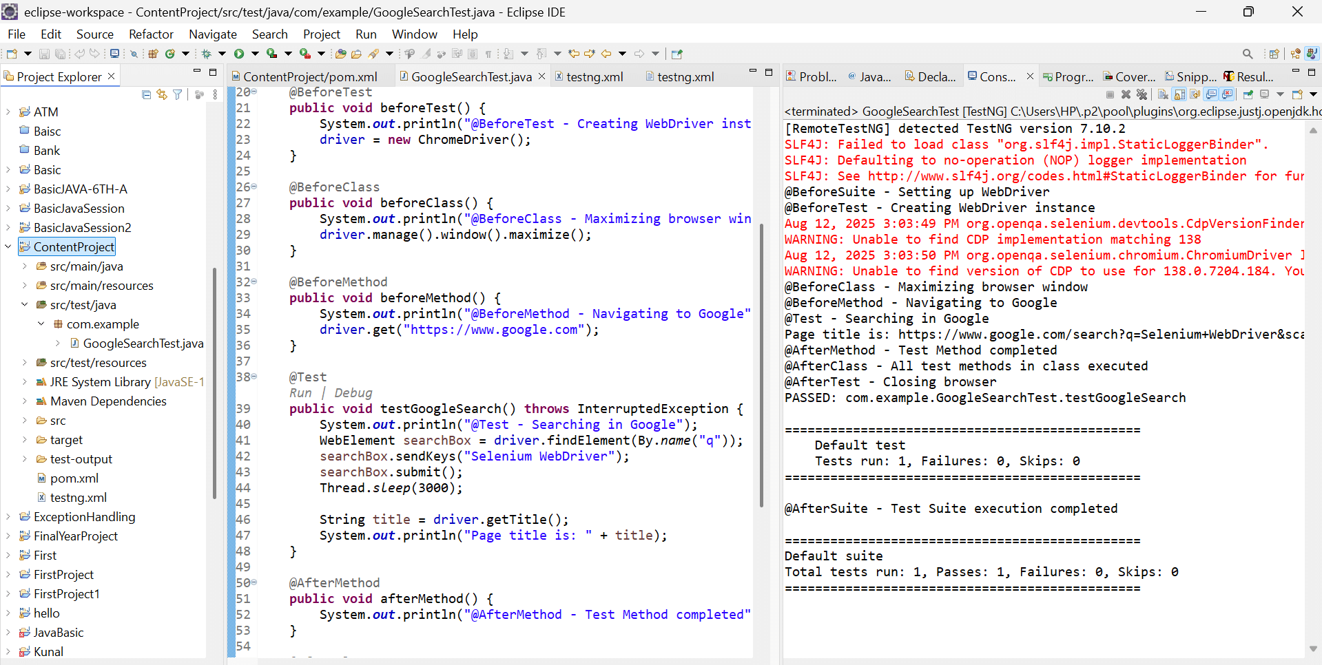Open the Debug button dropdown arrow
The width and height of the screenshot is (1322, 665).
tap(222, 54)
